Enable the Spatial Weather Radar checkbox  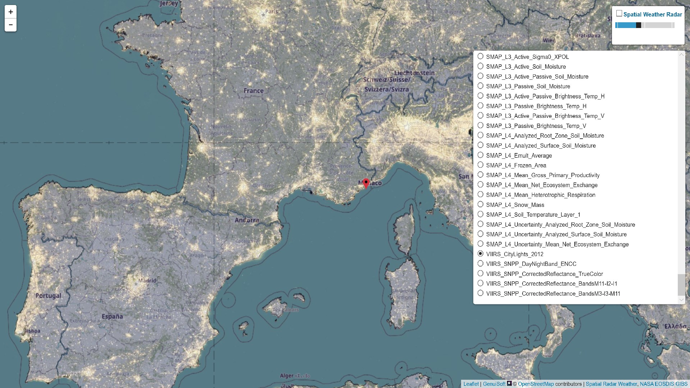pyautogui.click(x=619, y=14)
